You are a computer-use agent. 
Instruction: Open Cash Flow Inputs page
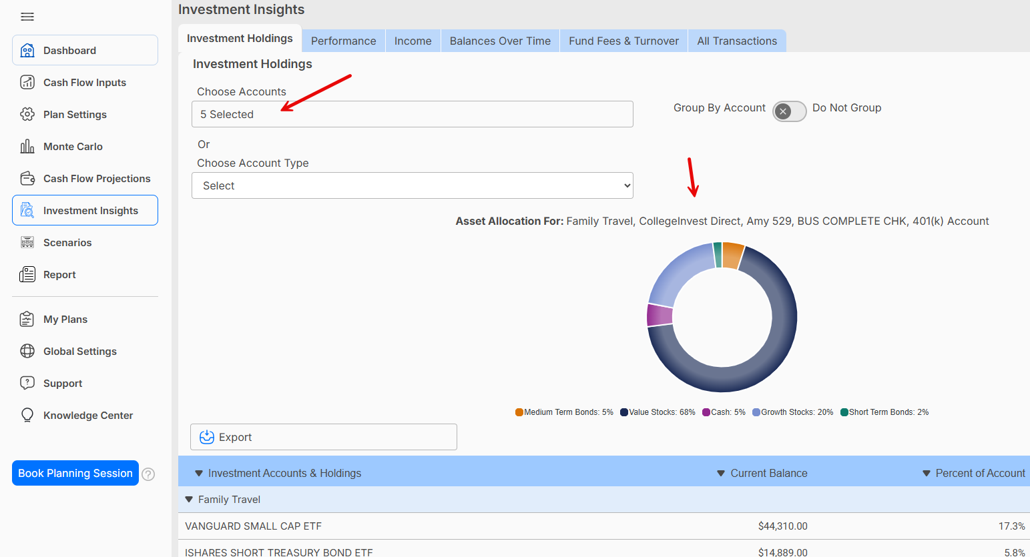click(x=85, y=83)
